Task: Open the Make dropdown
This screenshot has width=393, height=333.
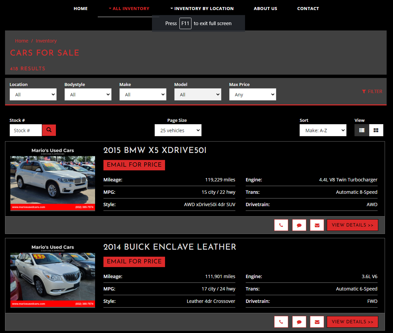Action: pyautogui.click(x=143, y=94)
